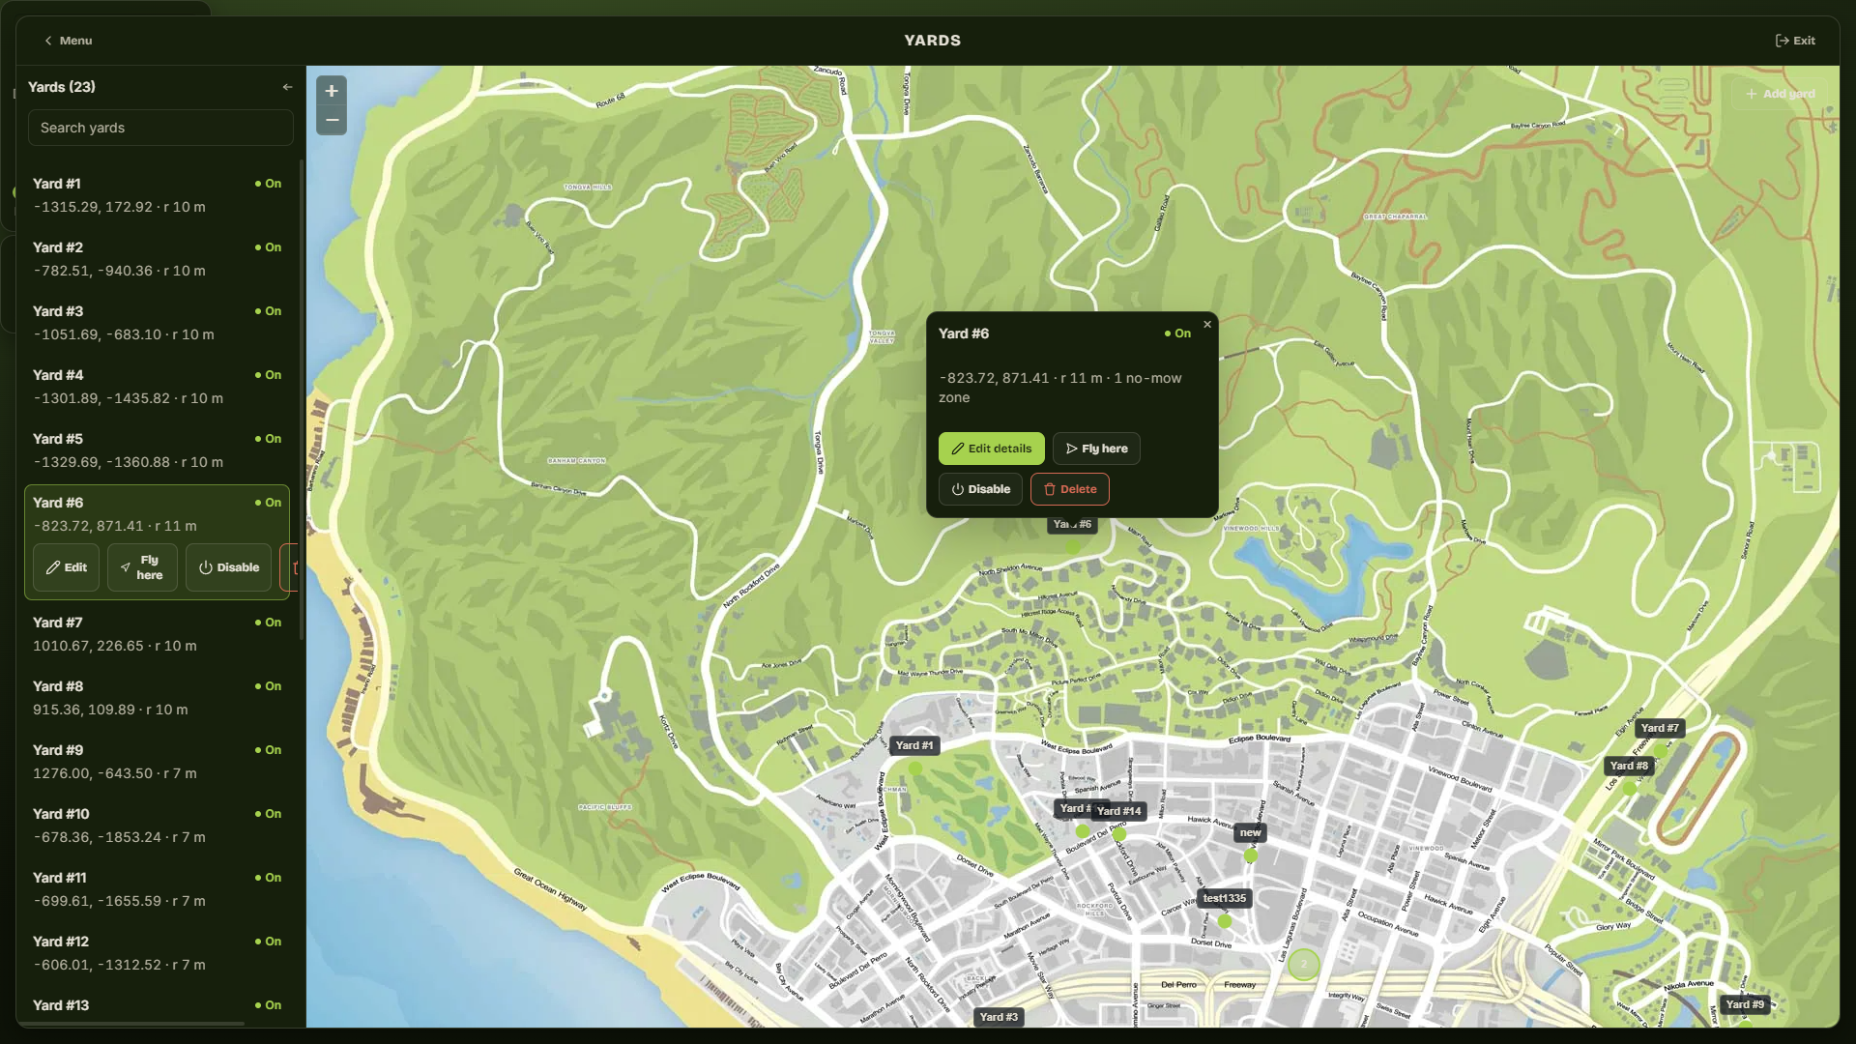Select Yard #7 in the list

157,634
